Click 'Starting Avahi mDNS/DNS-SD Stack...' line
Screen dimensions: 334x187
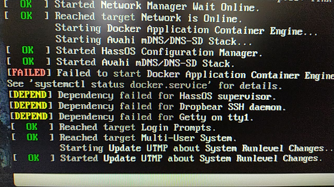[x=154, y=40]
